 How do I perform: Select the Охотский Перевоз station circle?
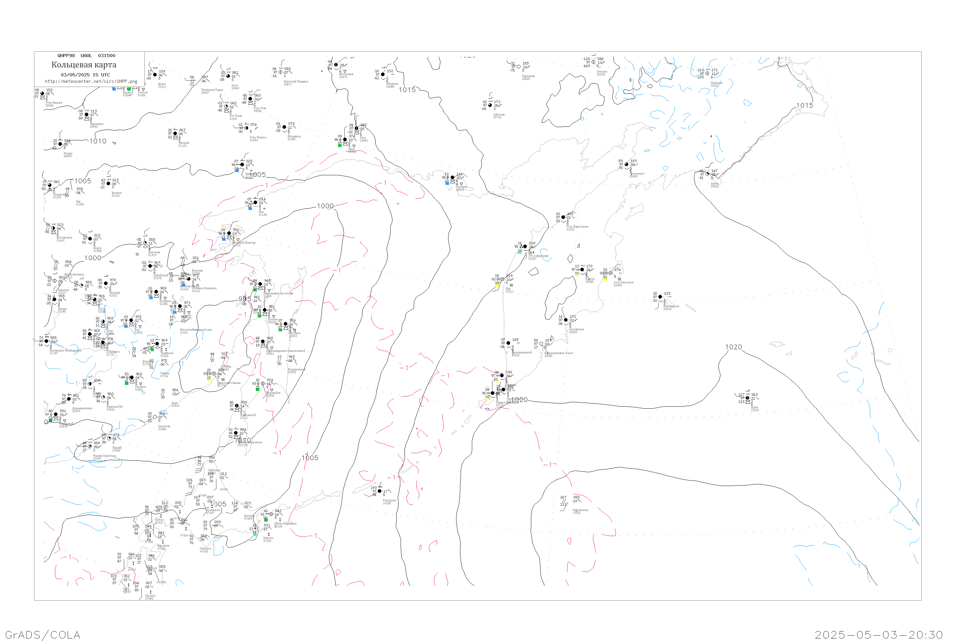pyautogui.click(x=281, y=72)
